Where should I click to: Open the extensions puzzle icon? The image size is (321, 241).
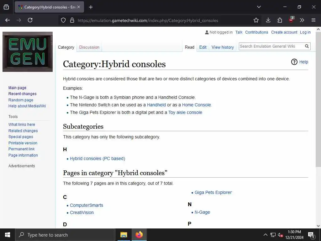280,20
